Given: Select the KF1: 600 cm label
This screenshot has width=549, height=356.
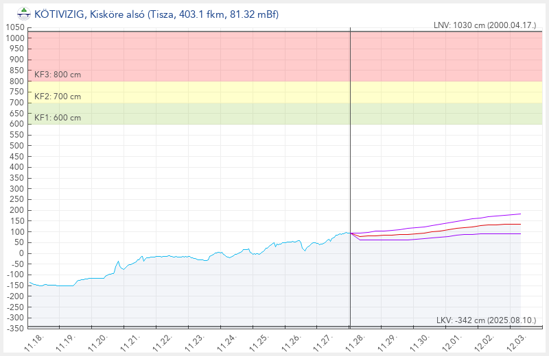Looking at the screenshot, I should [x=58, y=118].
